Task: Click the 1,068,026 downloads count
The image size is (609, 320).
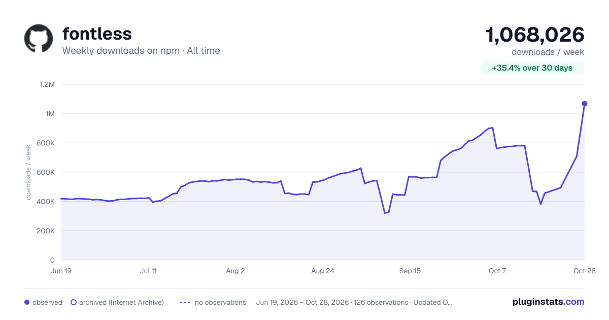Action: 535,35
